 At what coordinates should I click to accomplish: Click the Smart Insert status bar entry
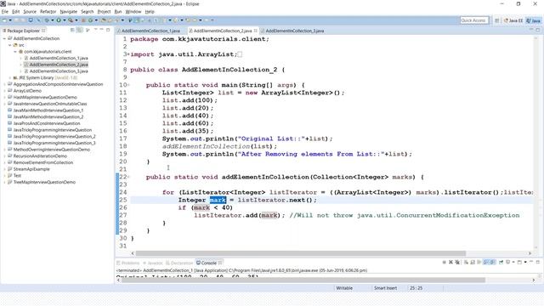pos(385,288)
